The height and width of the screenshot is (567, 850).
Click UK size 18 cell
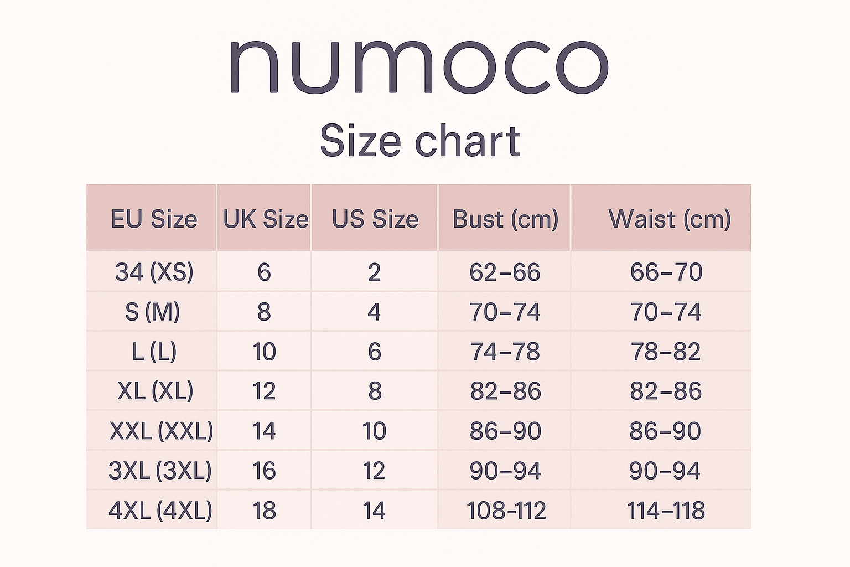tap(264, 510)
